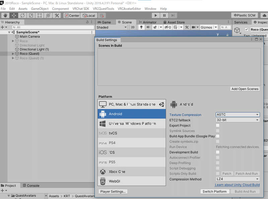The height and width of the screenshot is (199, 268).
Task: Open Gizmos dropdown arrow
Action: [216, 27]
